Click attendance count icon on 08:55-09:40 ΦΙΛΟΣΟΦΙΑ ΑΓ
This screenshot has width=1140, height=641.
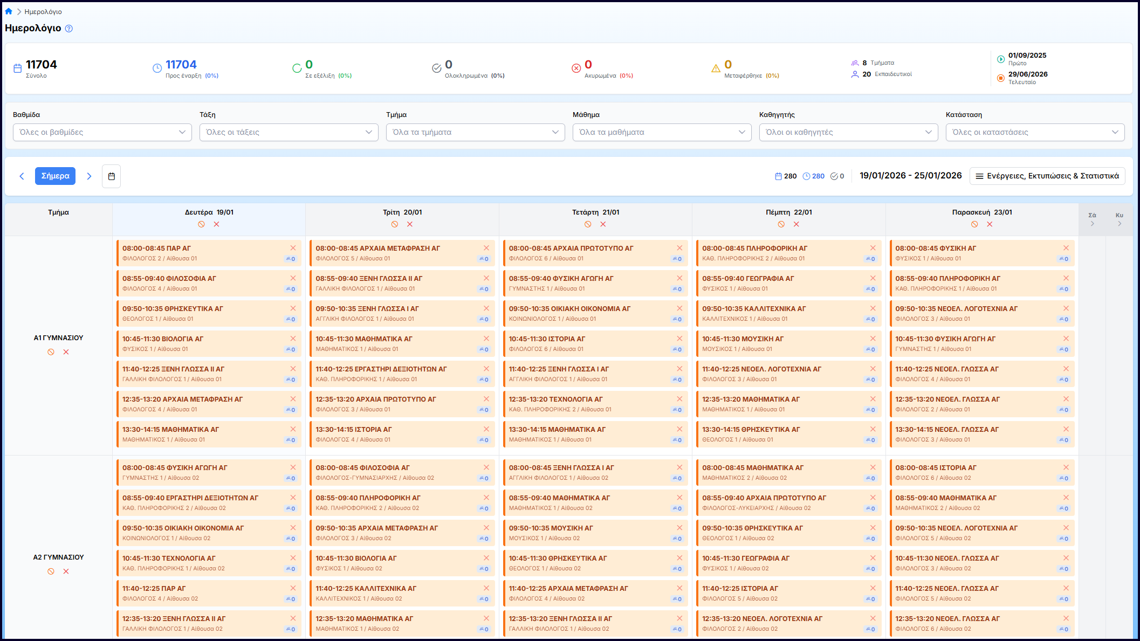[x=291, y=289]
